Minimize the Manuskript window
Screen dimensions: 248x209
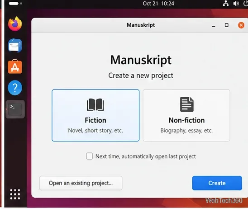pos(213,25)
